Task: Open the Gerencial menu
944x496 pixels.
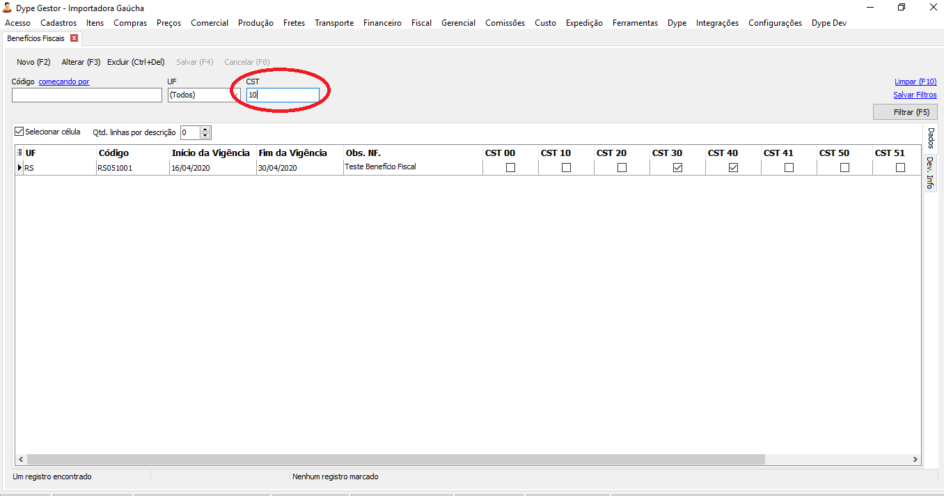Action: pyautogui.click(x=458, y=23)
